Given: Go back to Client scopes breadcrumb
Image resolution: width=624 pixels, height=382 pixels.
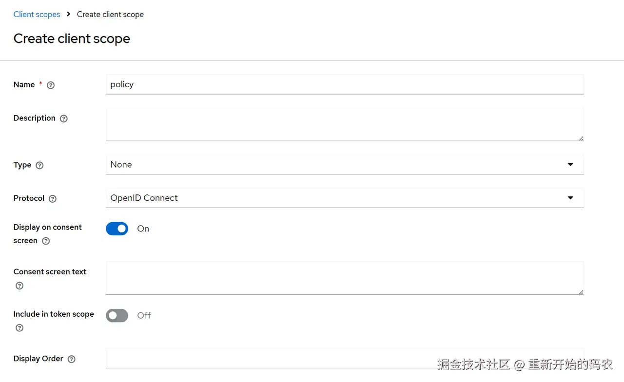Looking at the screenshot, I should pyautogui.click(x=37, y=14).
